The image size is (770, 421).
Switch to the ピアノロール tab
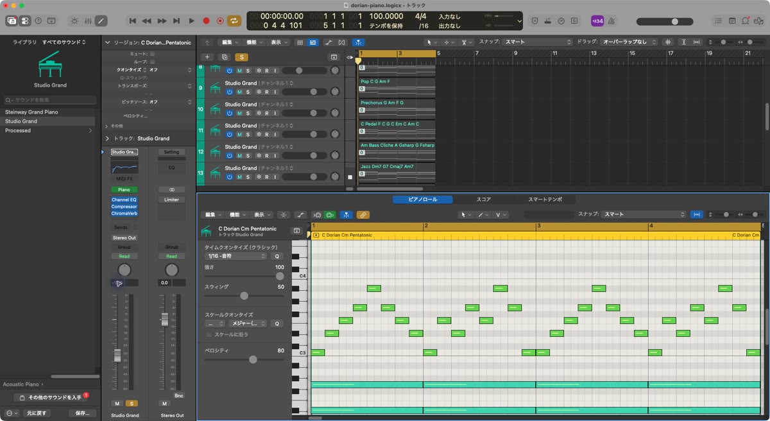pos(423,200)
